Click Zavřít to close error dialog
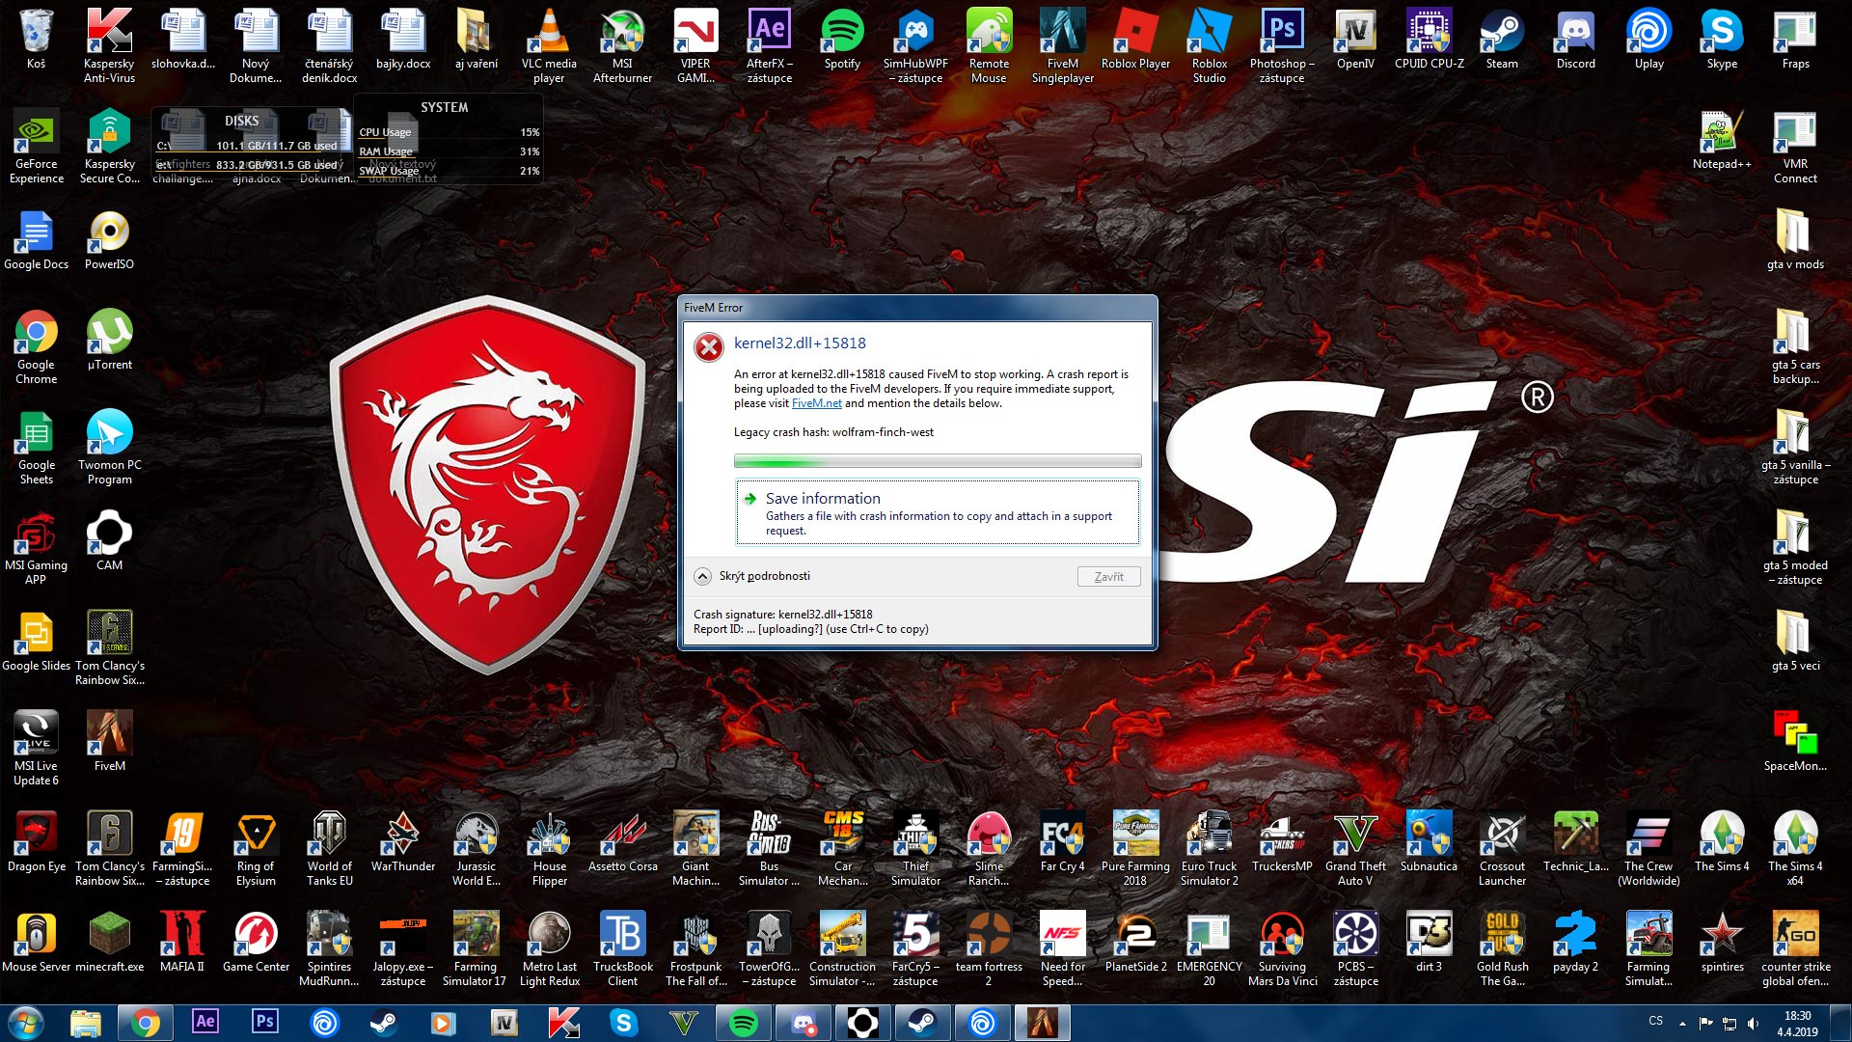Viewport: 1852px width, 1042px height. pos(1106,575)
